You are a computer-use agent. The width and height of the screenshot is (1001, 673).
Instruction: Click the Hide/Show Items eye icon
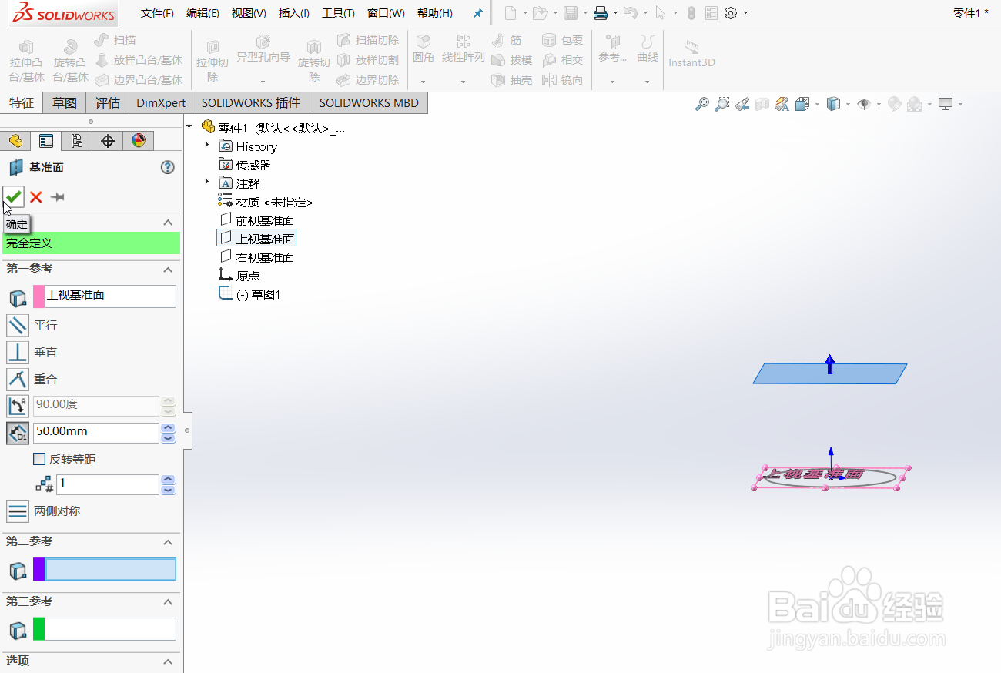click(863, 104)
